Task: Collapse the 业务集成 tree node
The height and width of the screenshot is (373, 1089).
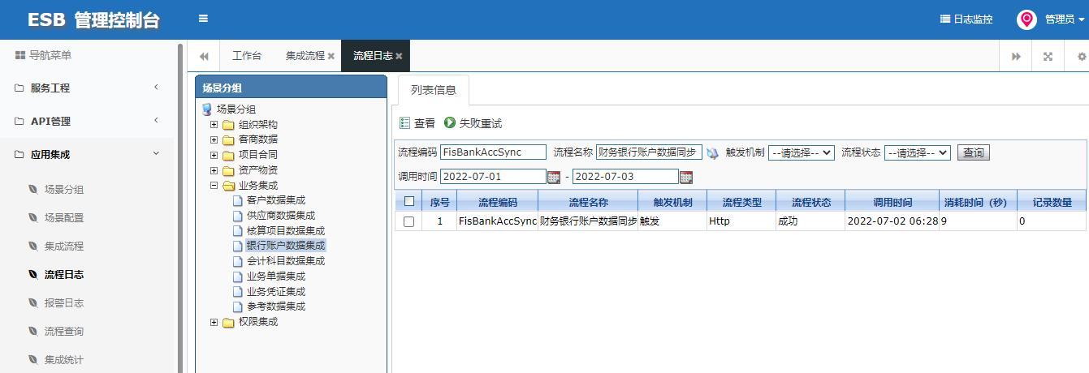Action: [214, 185]
